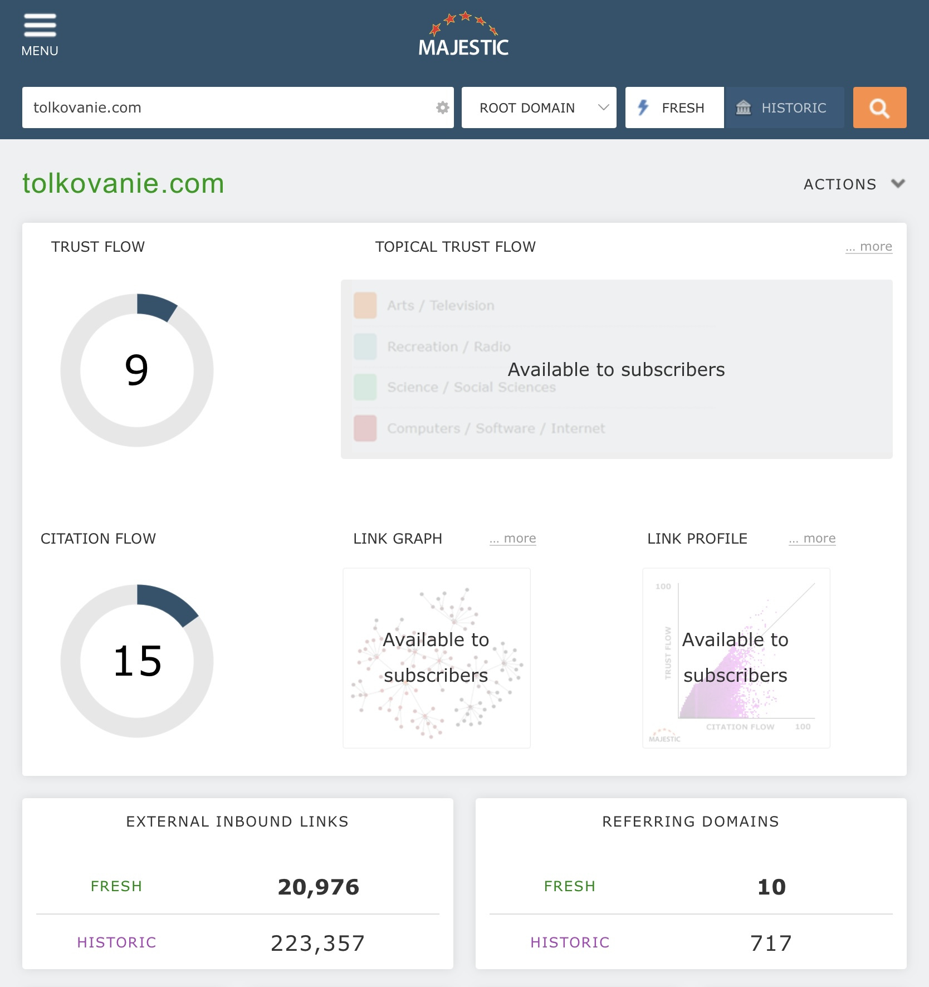Image resolution: width=929 pixels, height=987 pixels.
Task: Click the Science / Social Sciences label
Action: tap(472, 387)
